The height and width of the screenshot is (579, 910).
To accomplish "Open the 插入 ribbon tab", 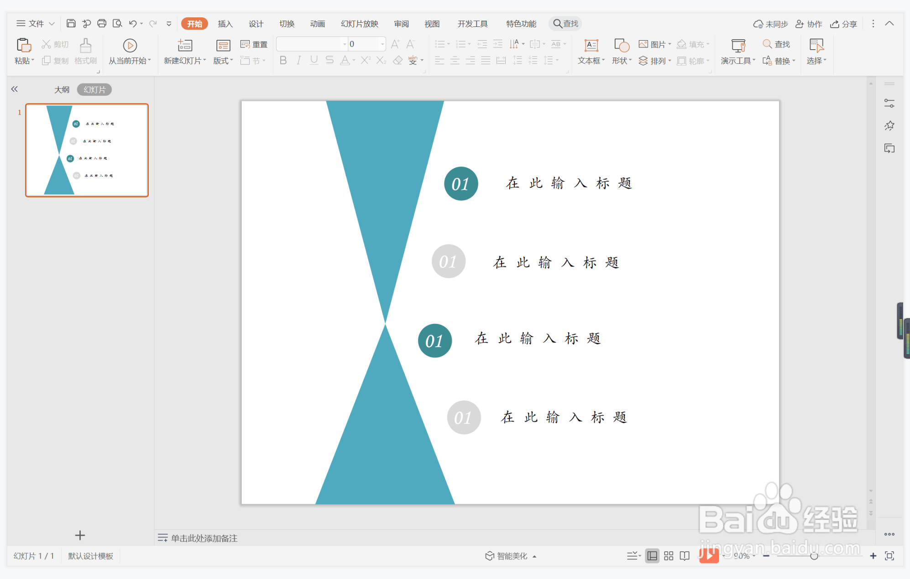I will [225, 24].
